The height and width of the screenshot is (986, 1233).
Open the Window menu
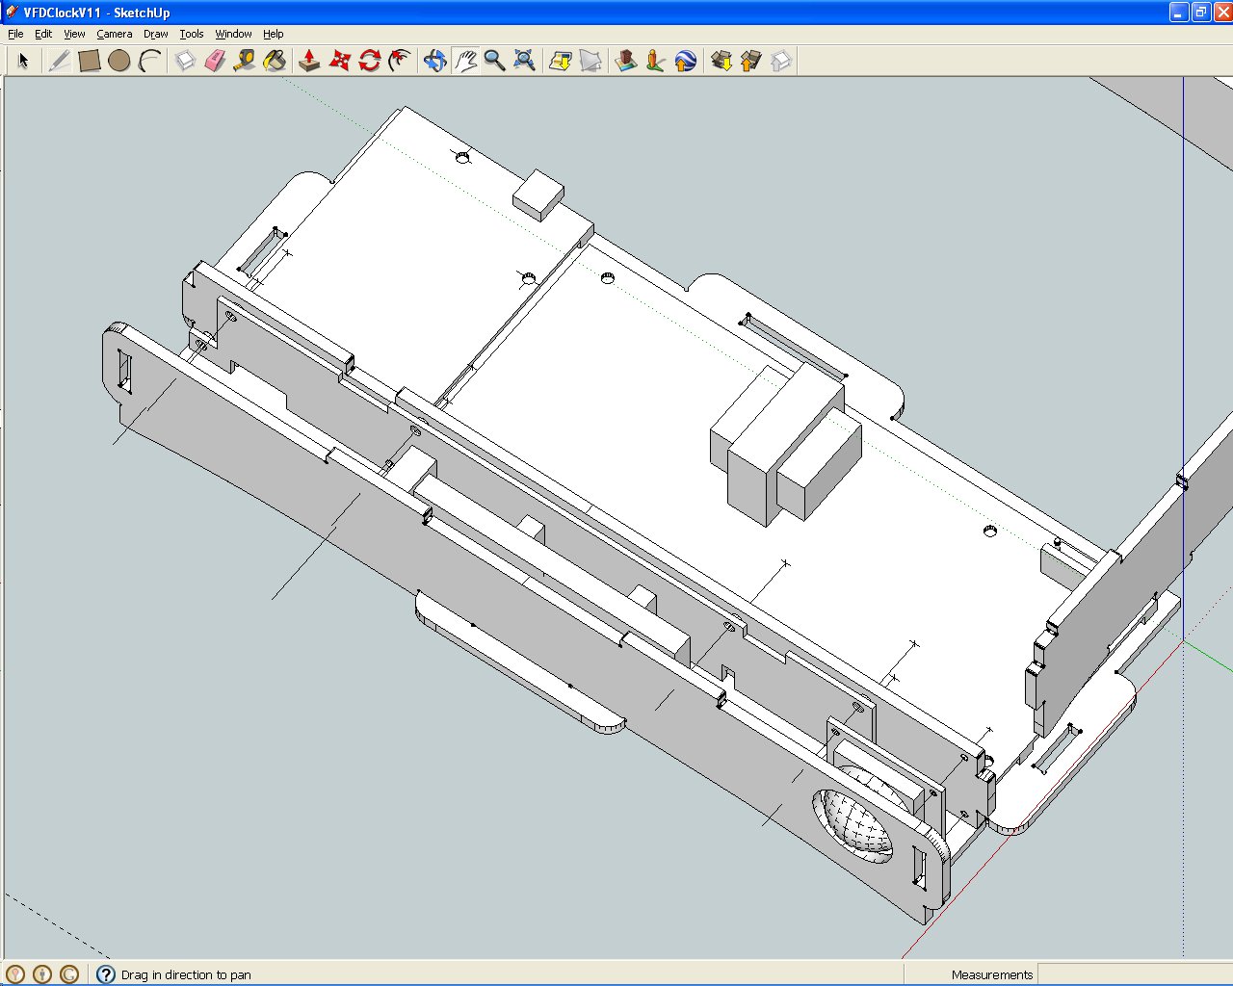point(233,33)
